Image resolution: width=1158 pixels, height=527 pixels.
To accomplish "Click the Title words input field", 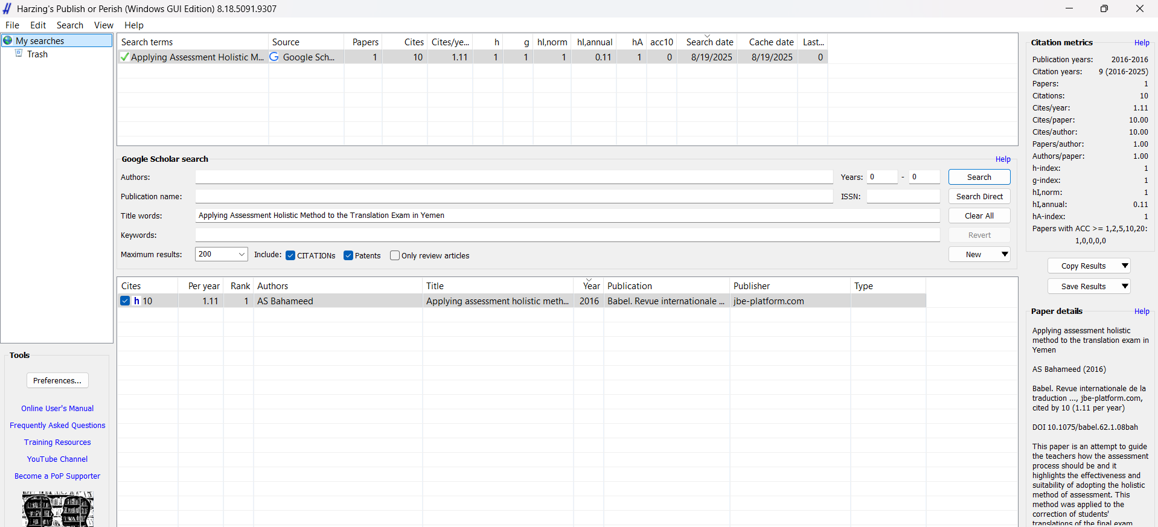I will [567, 216].
